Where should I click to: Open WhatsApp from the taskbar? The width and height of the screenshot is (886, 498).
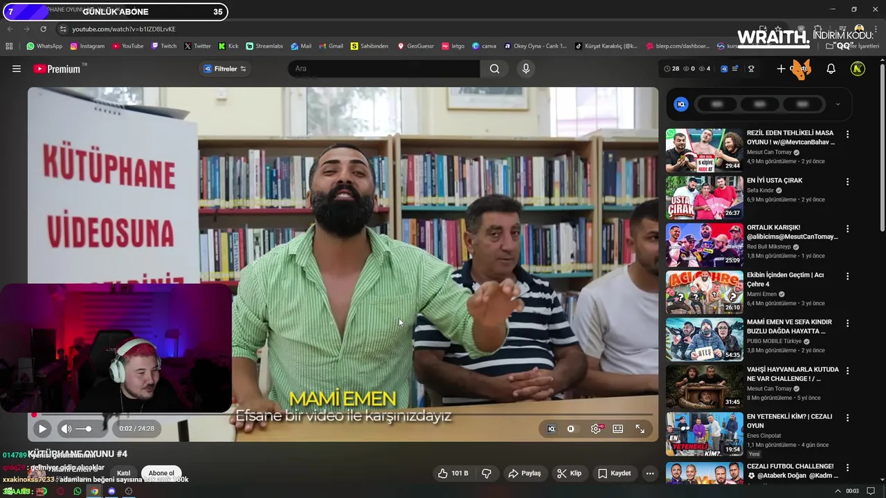coord(77,491)
